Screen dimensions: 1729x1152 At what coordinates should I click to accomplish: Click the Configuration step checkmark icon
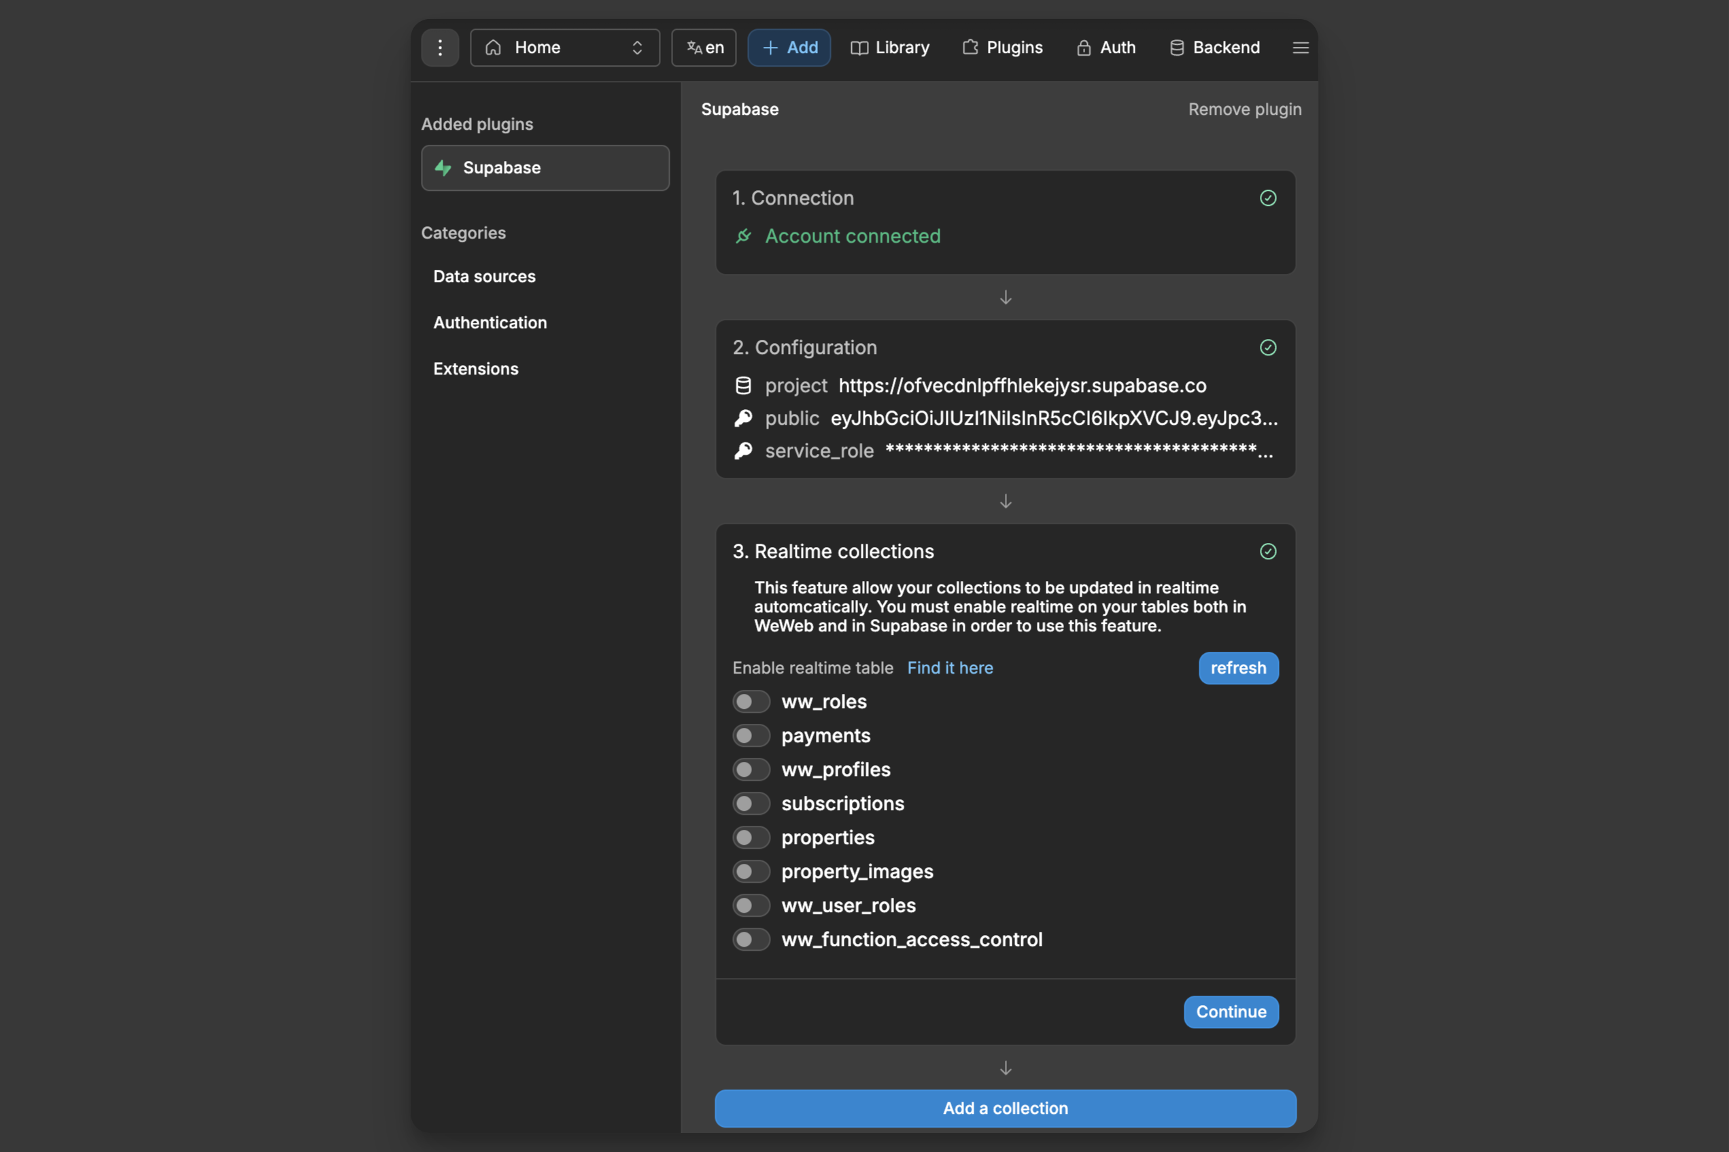pyautogui.click(x=1267, y=347)
